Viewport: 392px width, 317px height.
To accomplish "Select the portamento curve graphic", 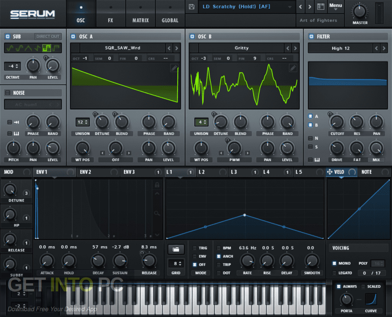I will tap(371, 299).
